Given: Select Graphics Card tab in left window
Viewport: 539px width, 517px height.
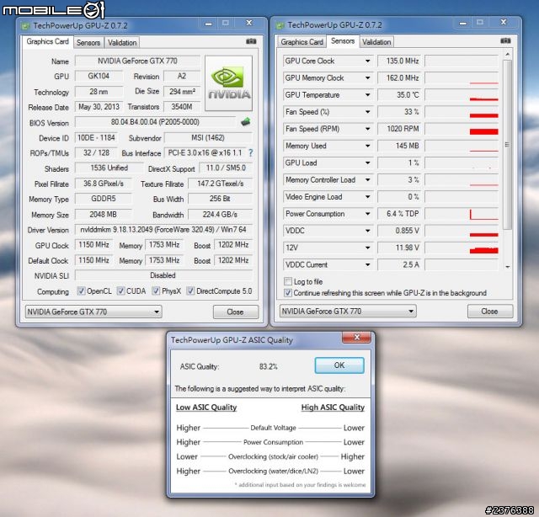Looking at the screenshot, I should (x=47, y=41).
